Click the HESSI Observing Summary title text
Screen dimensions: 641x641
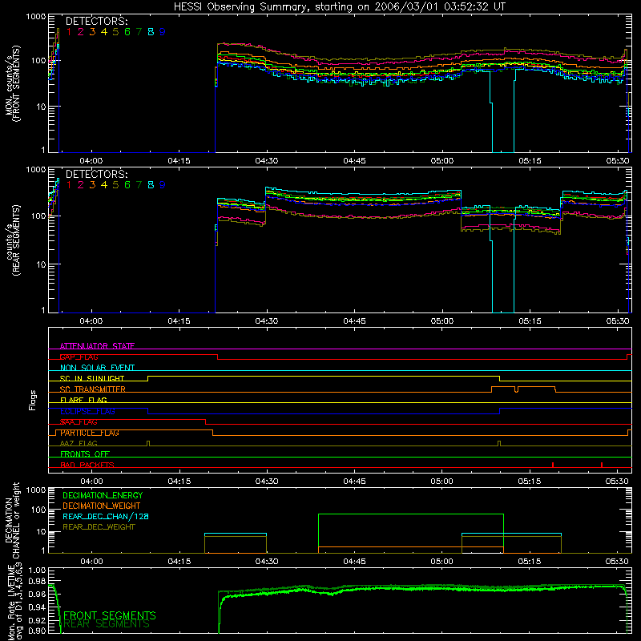coord(339,7)
